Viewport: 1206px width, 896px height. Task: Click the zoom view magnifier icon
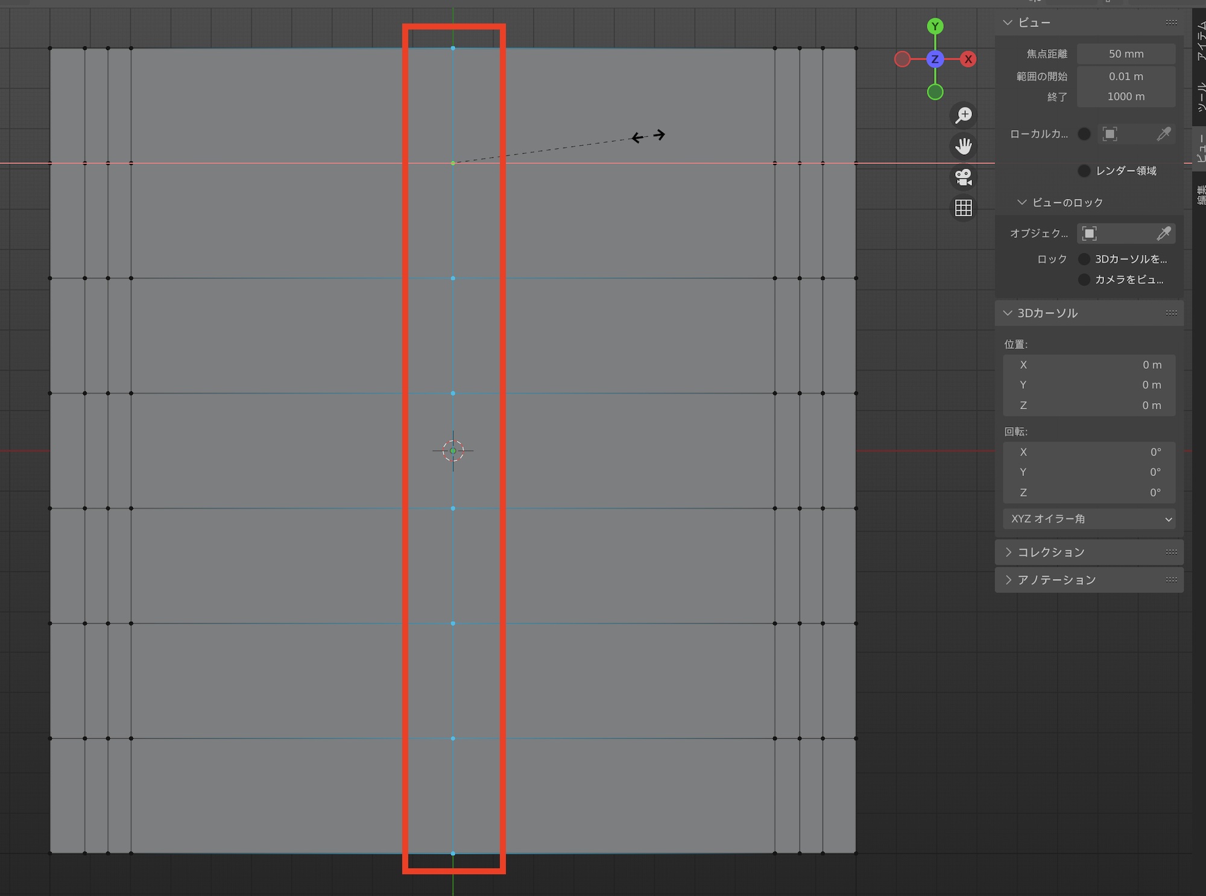(x=964, y=115)
